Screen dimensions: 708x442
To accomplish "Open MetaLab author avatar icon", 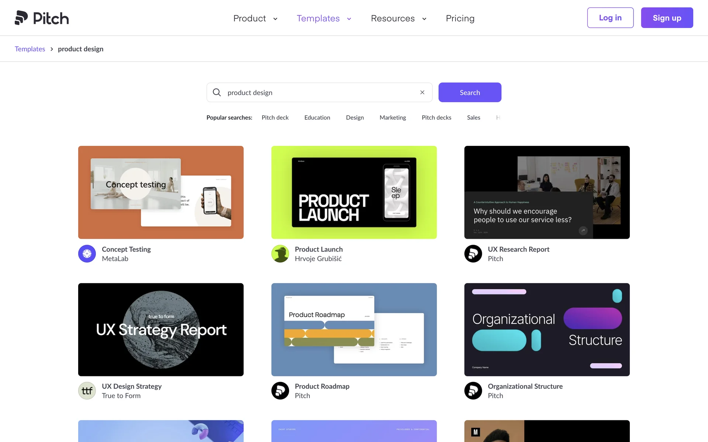I will (x=87, y=254).
